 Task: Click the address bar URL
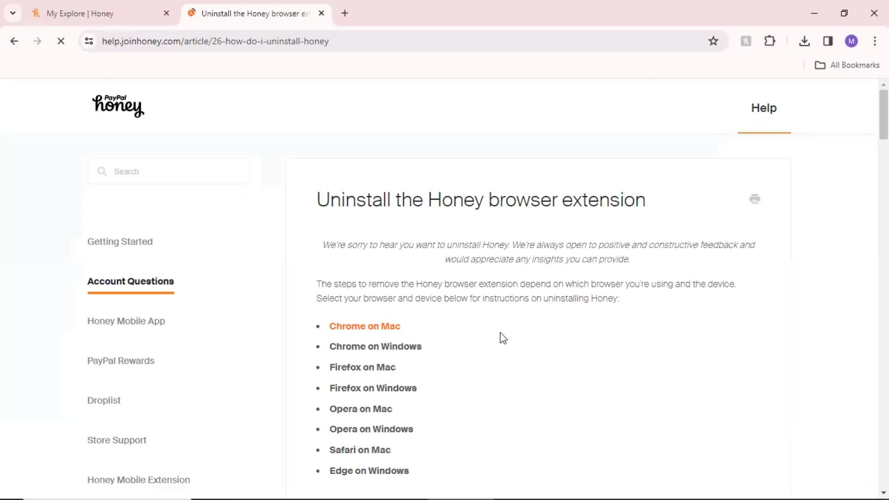pos(215,41)
